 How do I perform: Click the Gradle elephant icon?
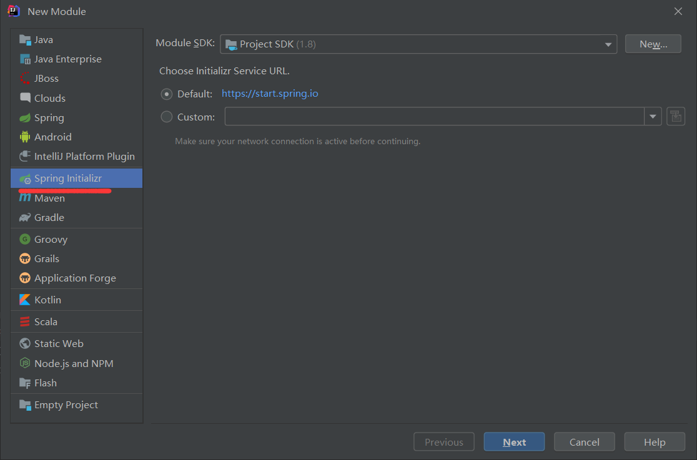pos(25,217)
